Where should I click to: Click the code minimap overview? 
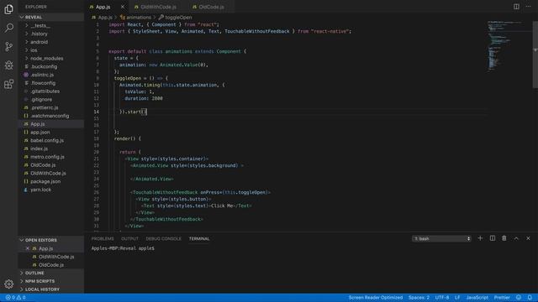[509, 46]
